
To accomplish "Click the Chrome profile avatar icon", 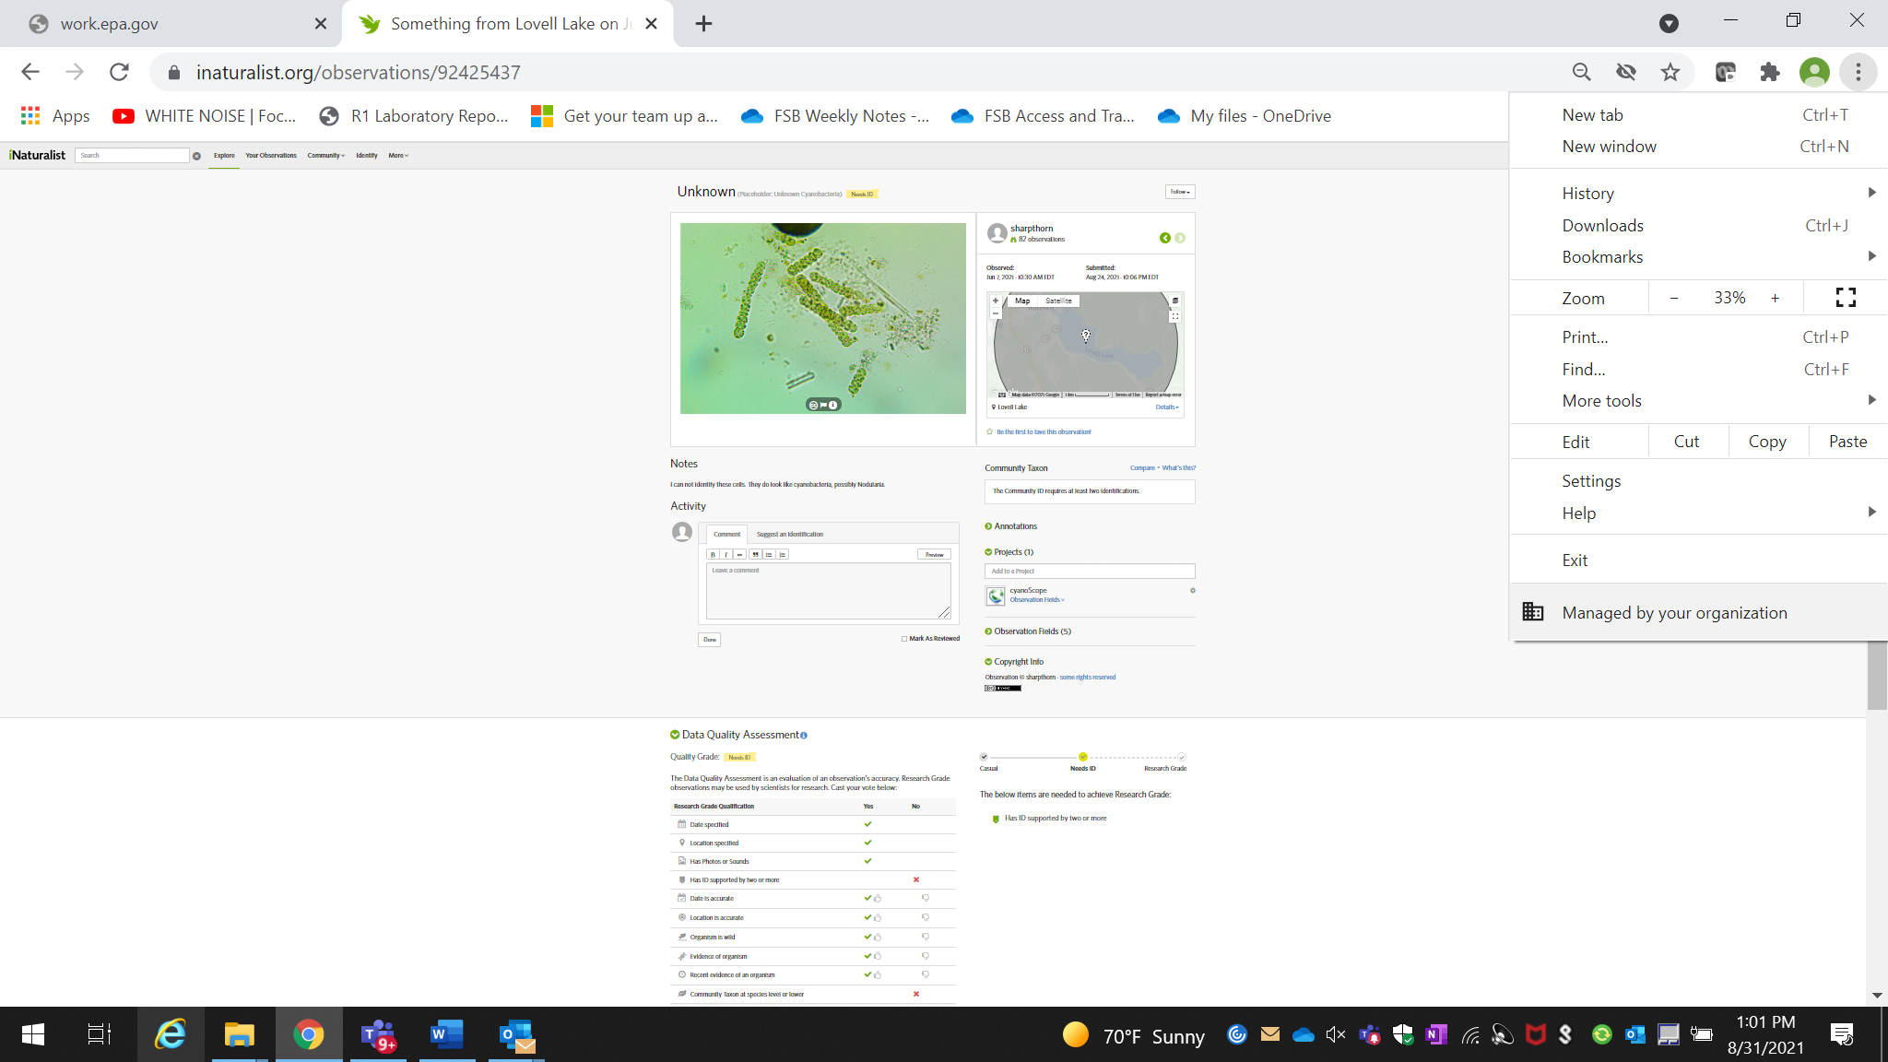I will [1813, 72].
